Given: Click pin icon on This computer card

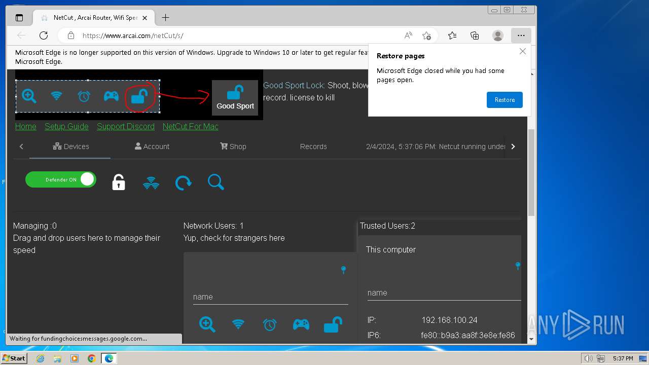Looking at the screenshot, I should 518,266.
